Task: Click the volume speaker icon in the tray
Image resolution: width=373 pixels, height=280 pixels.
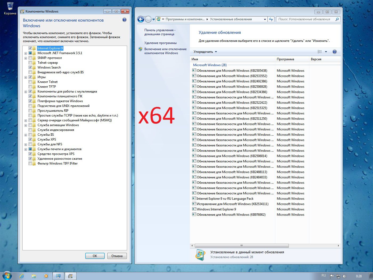Action: pyautogui.click(x=344, y=276)
